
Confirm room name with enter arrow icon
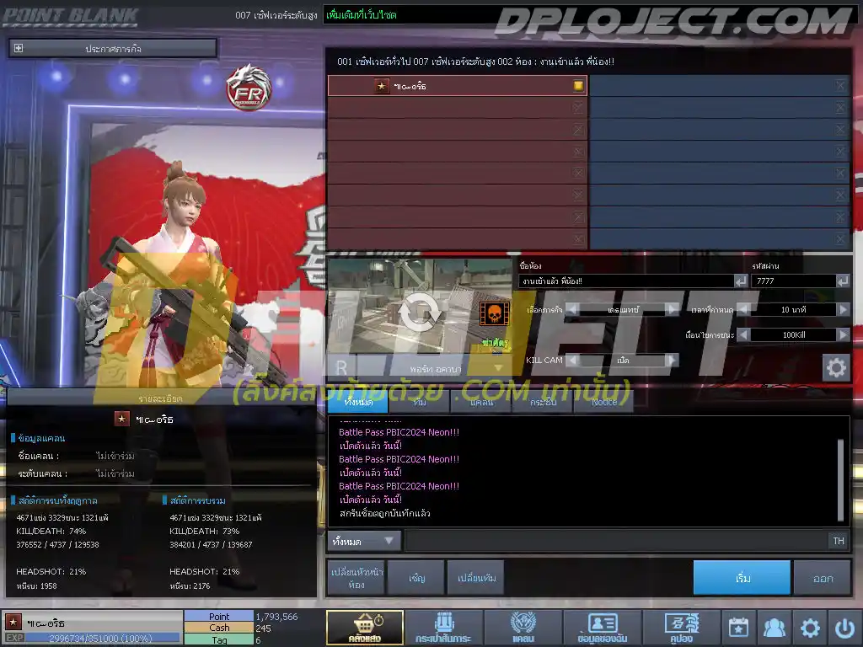click(741, 281)
